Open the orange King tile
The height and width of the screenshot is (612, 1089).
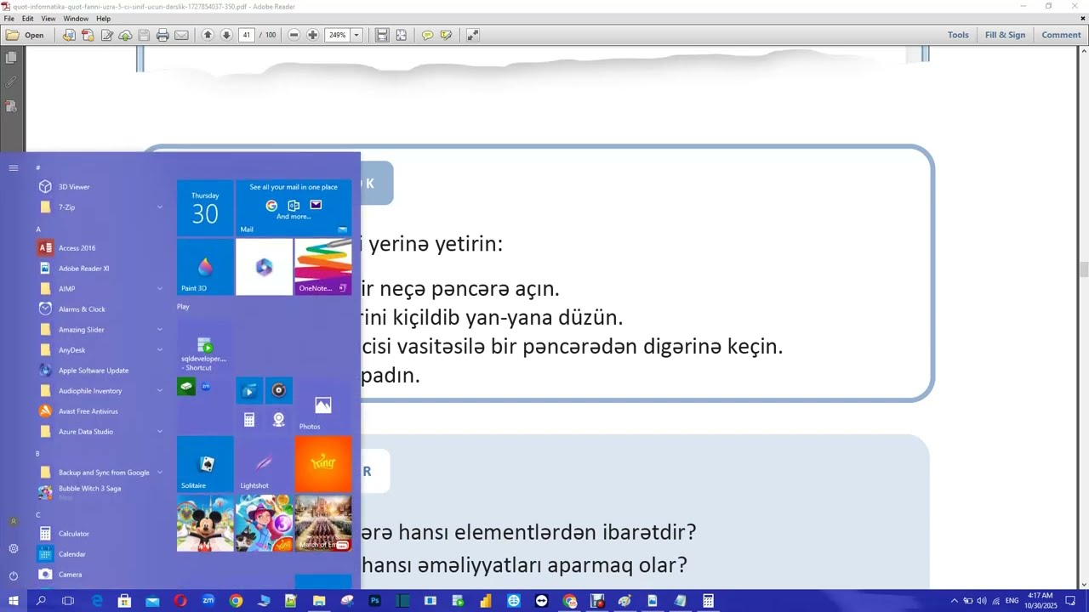click(x=322, y=464)
